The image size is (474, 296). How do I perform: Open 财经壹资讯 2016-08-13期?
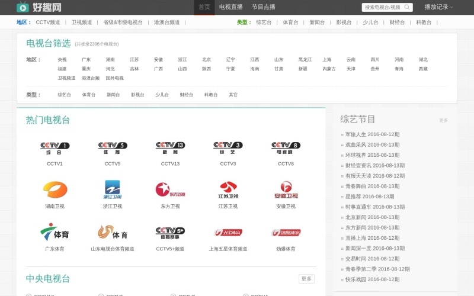click(375, 166)
